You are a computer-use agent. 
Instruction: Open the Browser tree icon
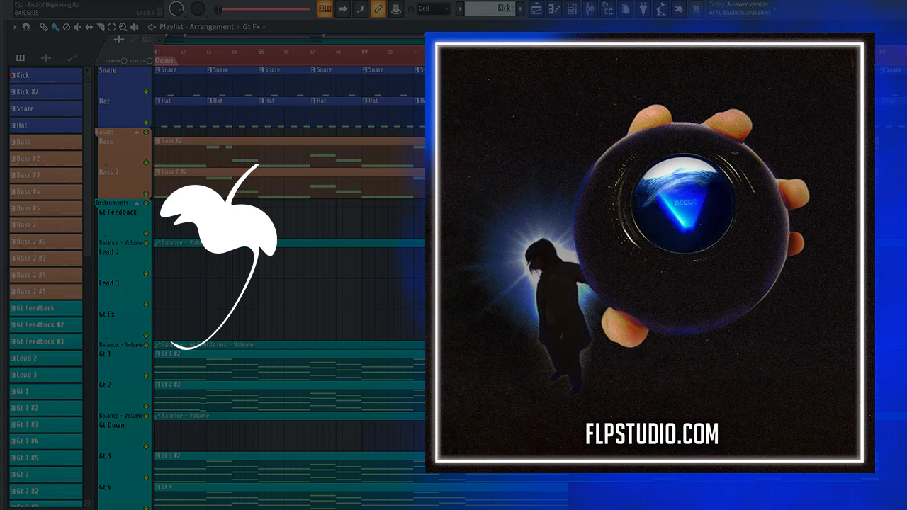click(x=608, y=8)
